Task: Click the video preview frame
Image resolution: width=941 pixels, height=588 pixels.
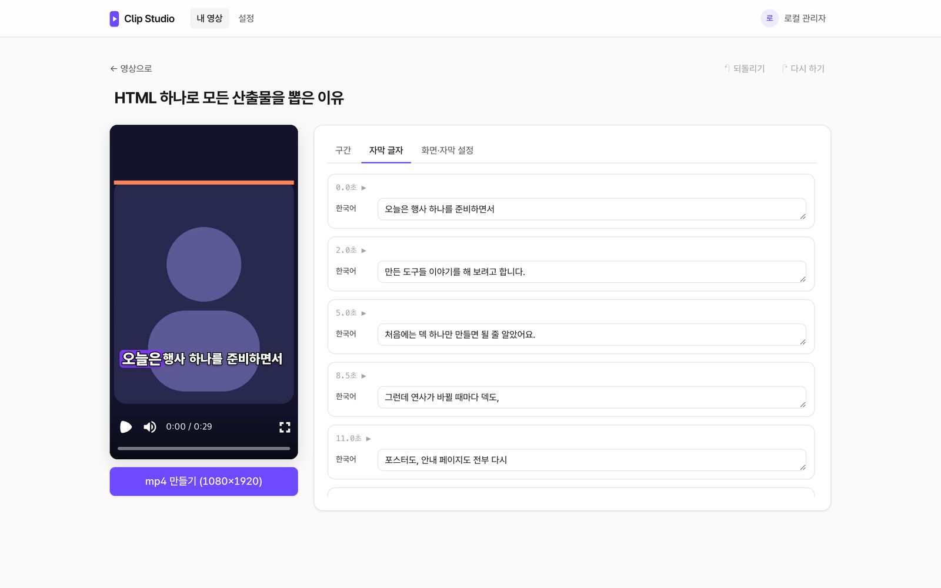Action: (203, 292)
